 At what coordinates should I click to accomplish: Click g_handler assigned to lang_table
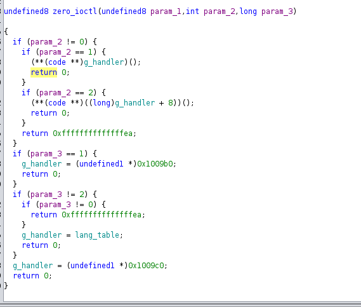pyautogui.click(x=42, y=235)
